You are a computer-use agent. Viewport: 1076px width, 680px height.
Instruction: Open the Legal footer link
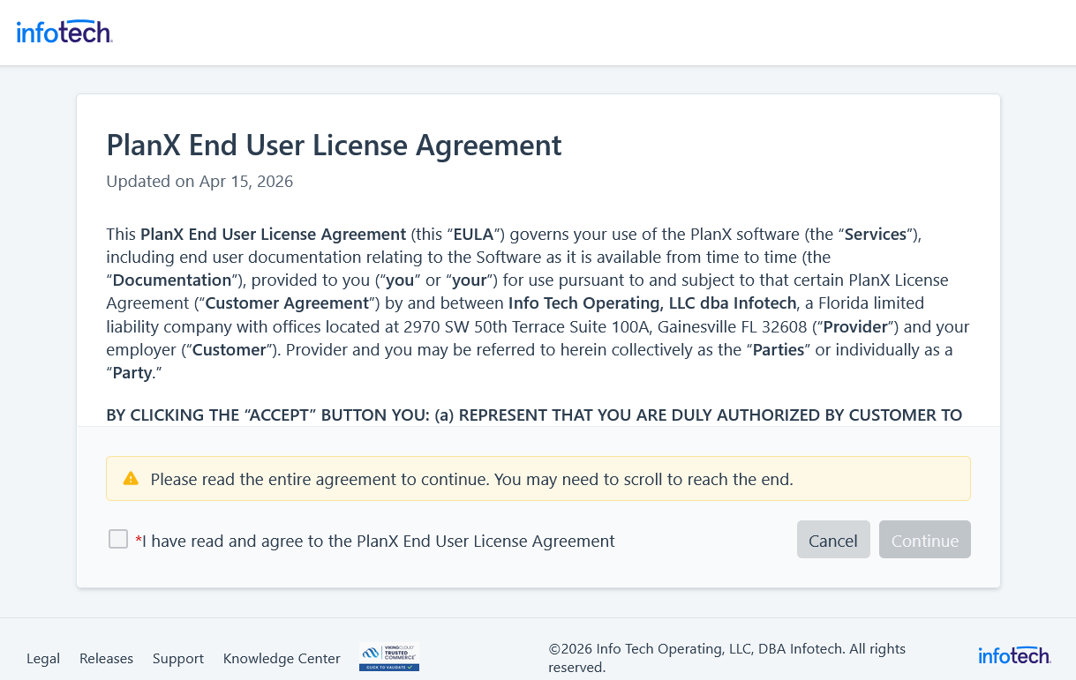coord(43,658)
